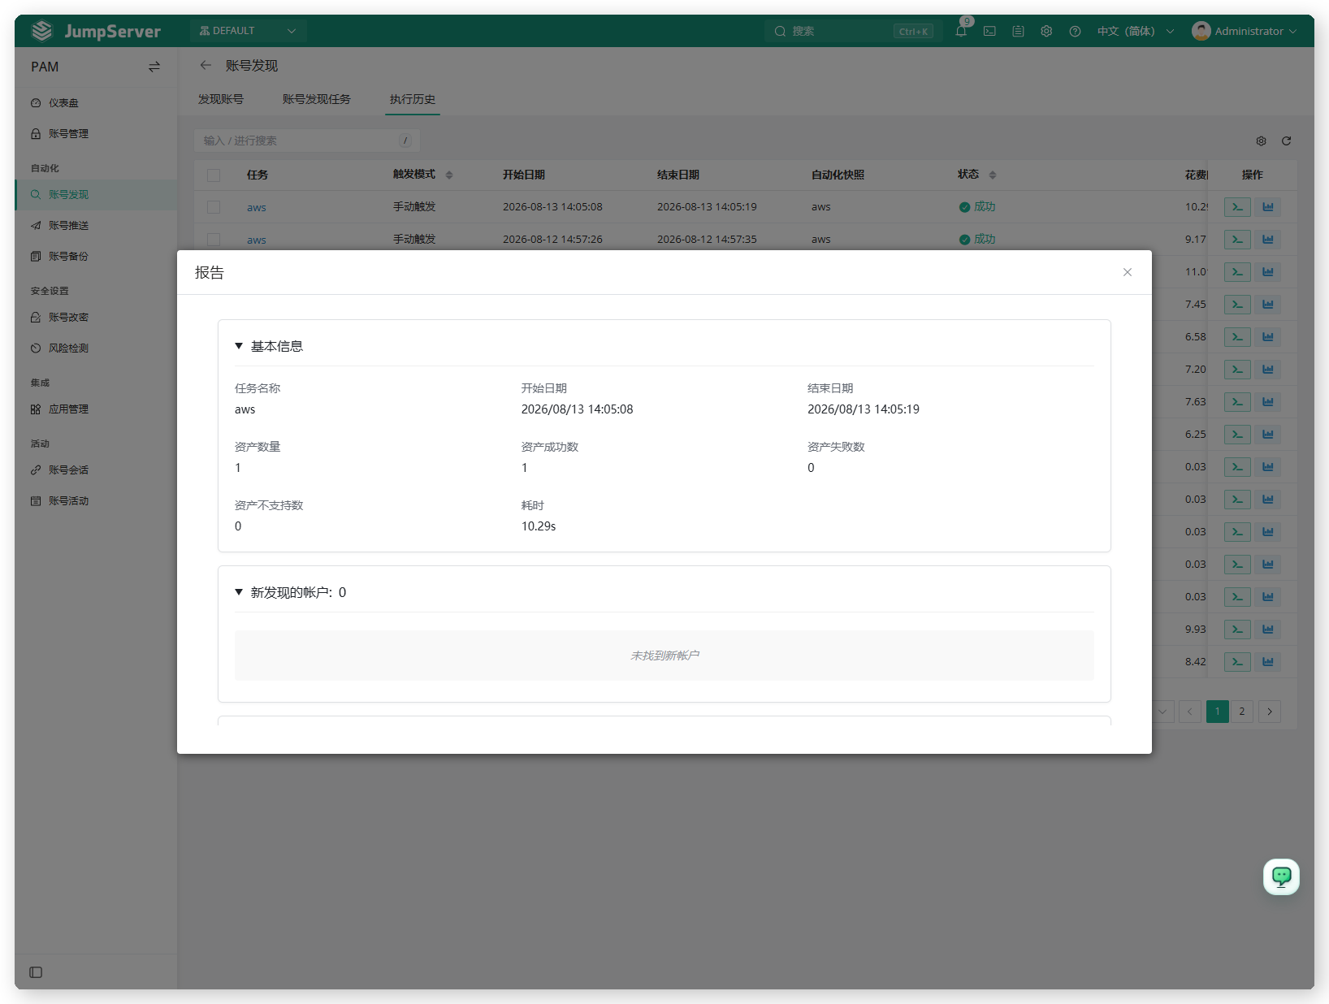Collapse the 新发现的帐户 section
Image resolution: width=1329 pixels, height=1004 pixels.
click(x=239, y=592)
